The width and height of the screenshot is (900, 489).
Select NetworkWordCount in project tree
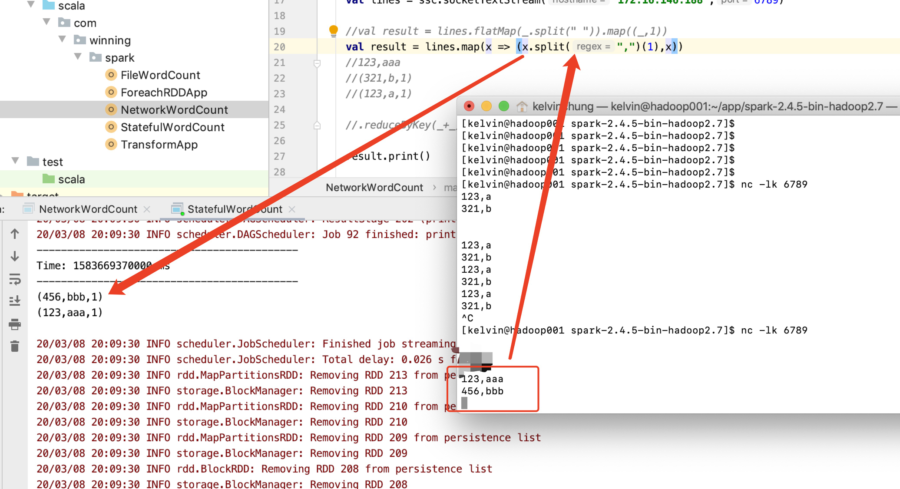click(174, 110)
